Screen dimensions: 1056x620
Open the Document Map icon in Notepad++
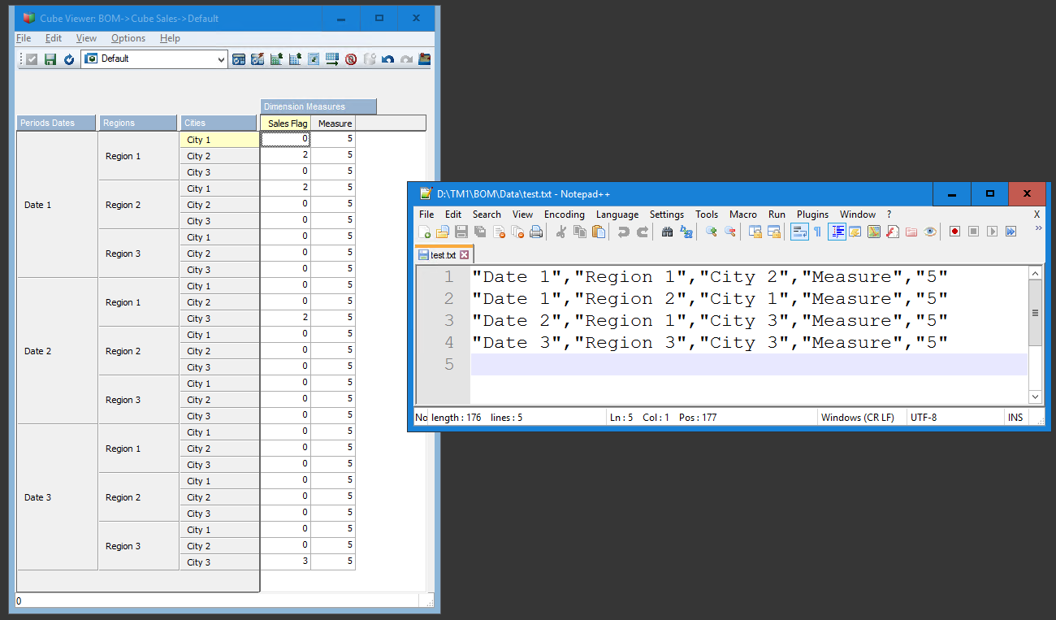coord(873,232)
